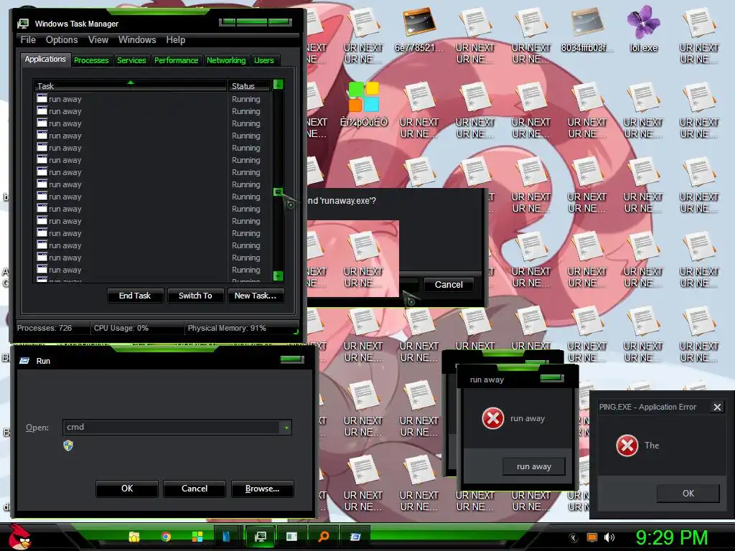Open the volume speaker tray icon
Screen dimensions: 735x551
click(x=609, y=537)
